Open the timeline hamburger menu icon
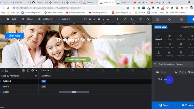 [2, 71]
